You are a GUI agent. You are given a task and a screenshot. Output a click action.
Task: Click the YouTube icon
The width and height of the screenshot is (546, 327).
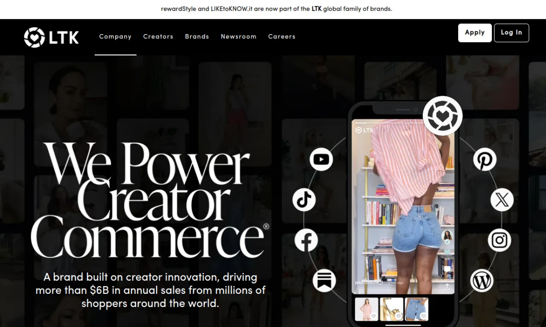coord(321,159)
